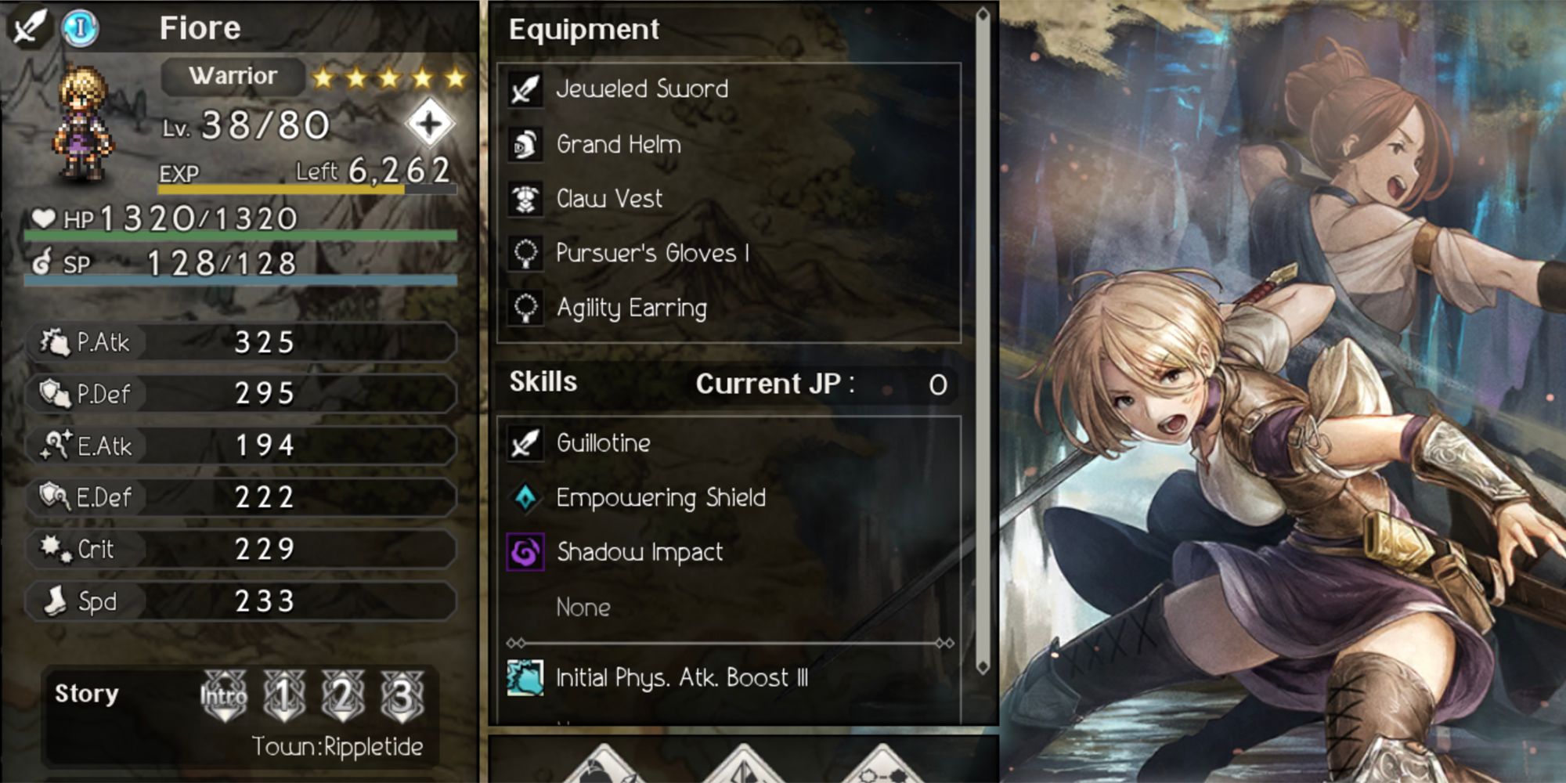Open story chapter 1
Image resolution: width=1566 pixels, height=783 pixels.
click(x=283, y=695)
